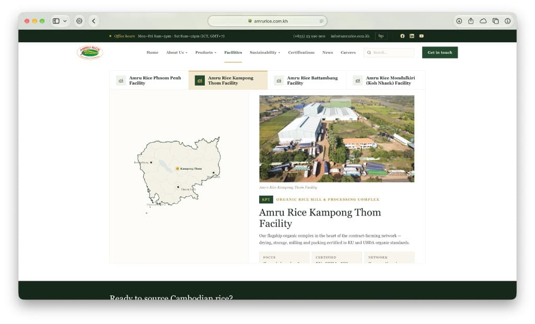Click the Battambang facility tab icon
Viewport: 535px width, 324px height.
coord(279,80)
